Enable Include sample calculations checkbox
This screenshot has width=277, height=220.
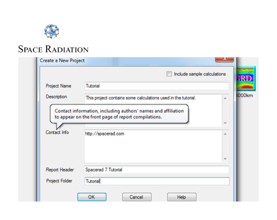point(169,74)
